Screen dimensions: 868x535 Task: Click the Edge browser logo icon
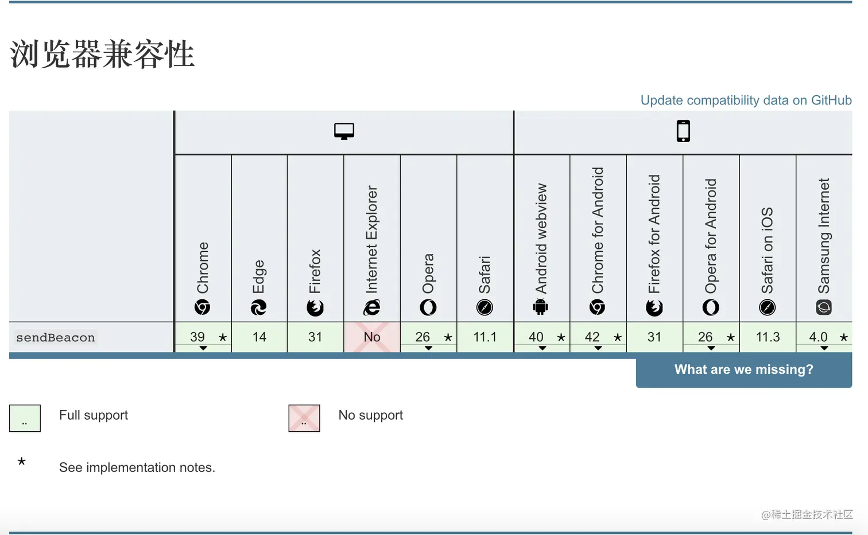tap(259, 308)
